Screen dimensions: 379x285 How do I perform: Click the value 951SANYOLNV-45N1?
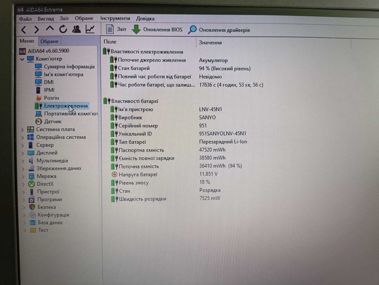[222, 134]
